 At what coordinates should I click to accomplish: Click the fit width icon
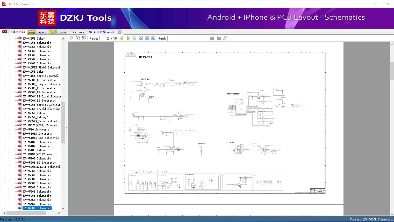tap(134, 38)
